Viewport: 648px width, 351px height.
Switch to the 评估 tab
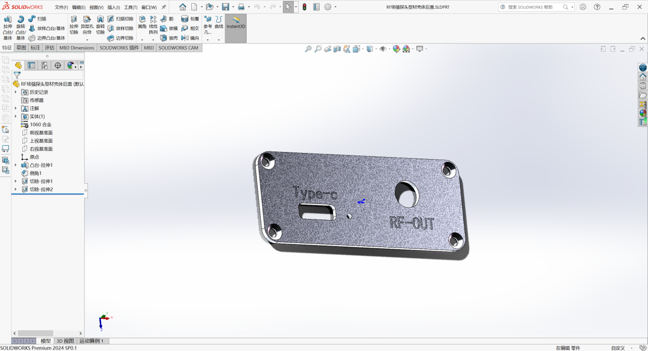pos(50,48)
